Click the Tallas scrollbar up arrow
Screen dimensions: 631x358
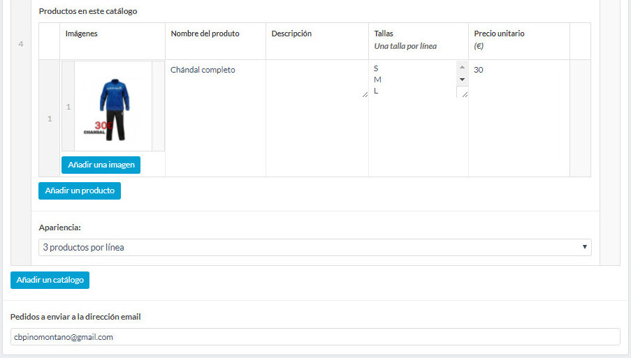(462, 67)
